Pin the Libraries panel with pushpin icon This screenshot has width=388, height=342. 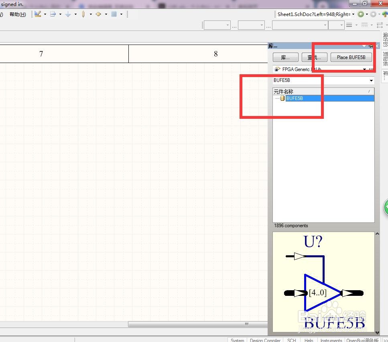click(371, 46)
